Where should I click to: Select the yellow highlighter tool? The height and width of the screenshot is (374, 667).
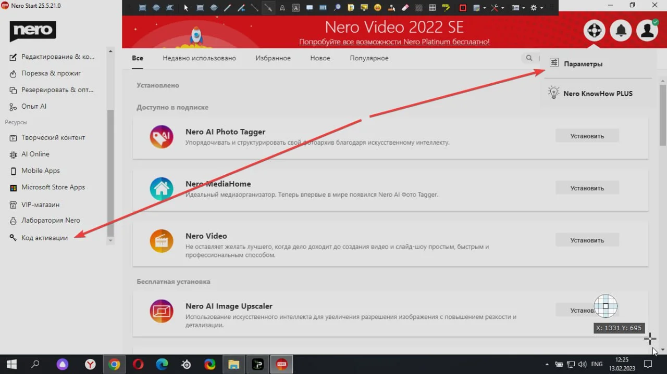pos(446,8)
